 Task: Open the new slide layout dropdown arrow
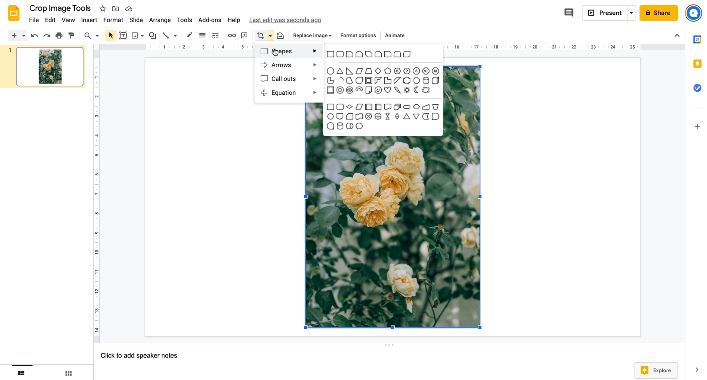[23, 35]
